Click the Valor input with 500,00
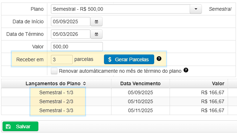The width and height of the screenshot is (237, 134). tap(77, 47)
